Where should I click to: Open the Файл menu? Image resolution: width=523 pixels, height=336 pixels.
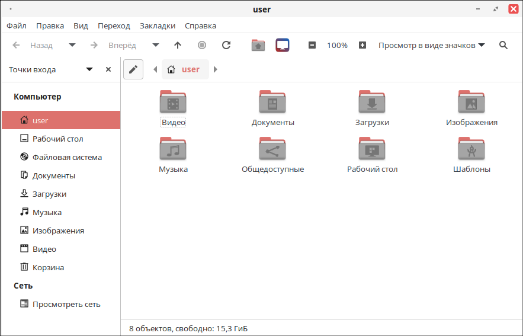(x=17, y=25)
